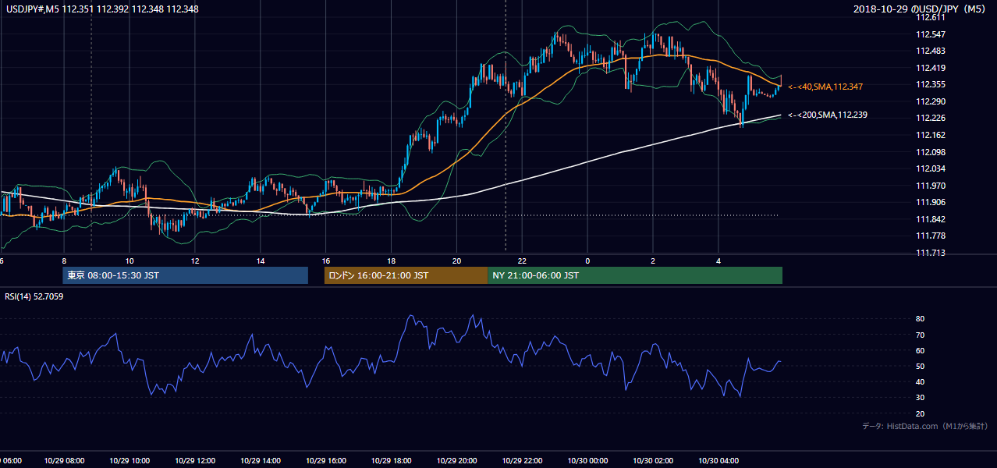Viewport: 997px width, 468px height.
Task: Click the 10/29 10:00 date label
Action: [130, 461]
